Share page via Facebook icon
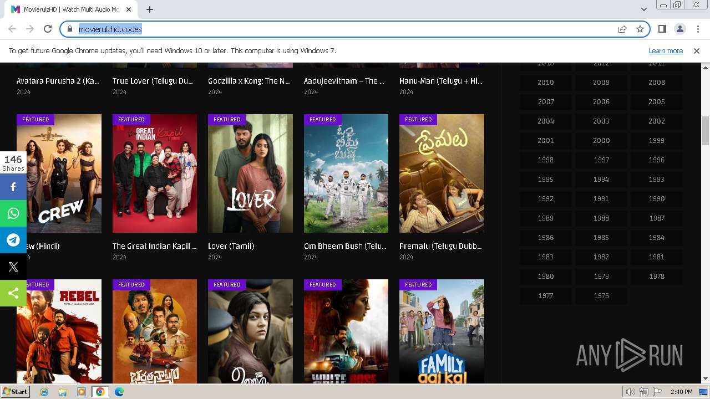Screen dimensions: 710x399 pyautogui.click(x=13, y=187)
